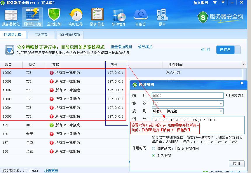
Task: Click the scroll up arrow of rule list
Action: click(244, 64)
